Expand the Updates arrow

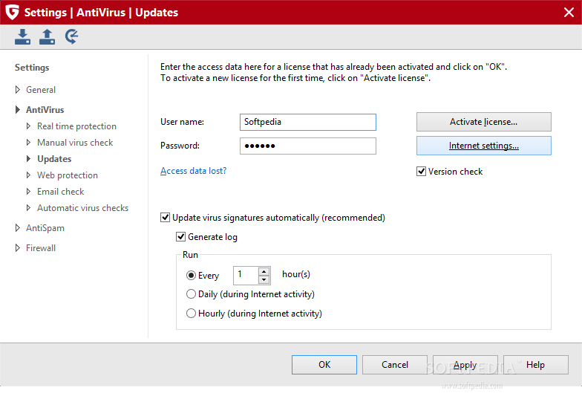28,159
